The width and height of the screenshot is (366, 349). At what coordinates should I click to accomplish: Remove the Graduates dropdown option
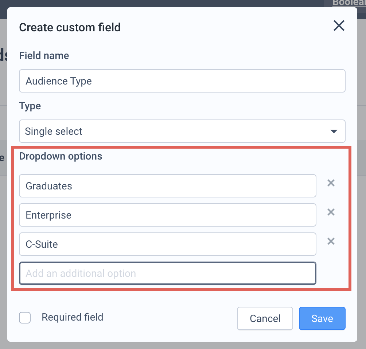point(331,183)
